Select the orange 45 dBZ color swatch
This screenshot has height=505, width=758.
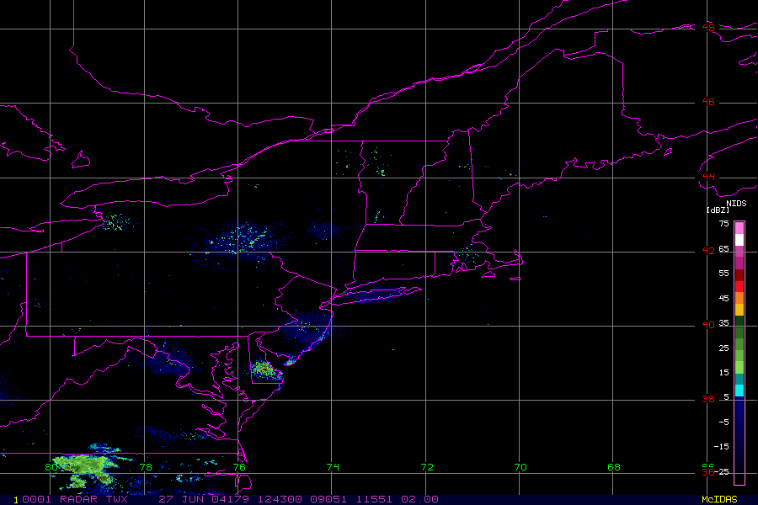coord(739,298)
